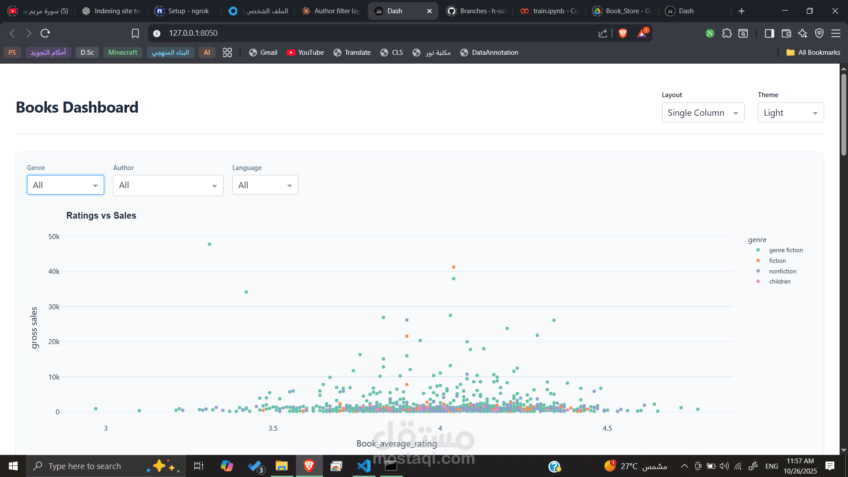Click the bookmark page icon
The image size is (848, 477).
coord(135,33)
